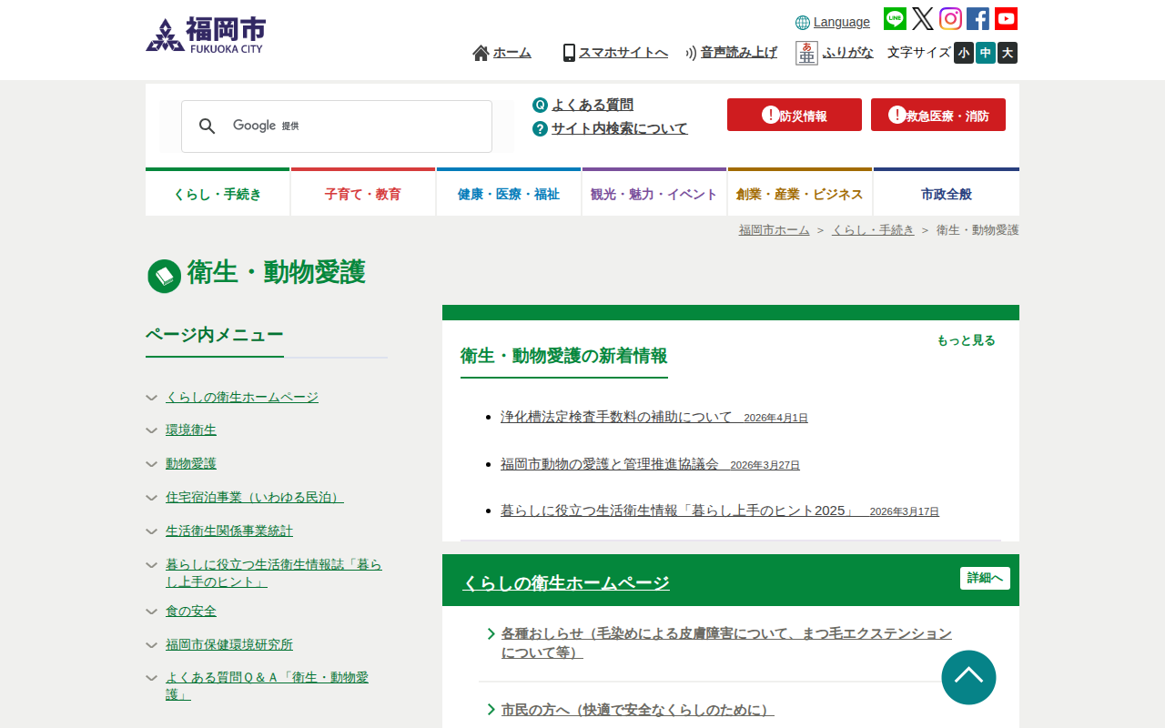The width and height of the screenshot is (1165, 728).
Task: Open the Facebook icon
Action: pyautogui.click(x=978, y=19)
